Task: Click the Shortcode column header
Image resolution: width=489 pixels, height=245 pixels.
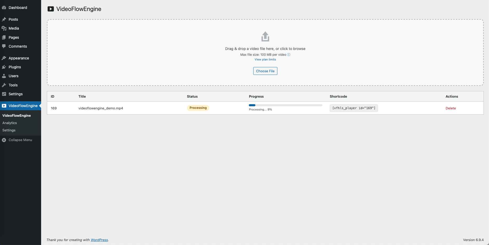Action: (x=338, y=96)
